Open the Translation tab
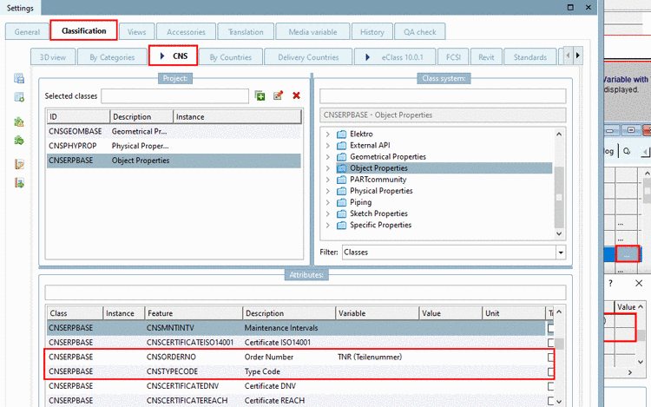Screen dimensions: 651x407 [246, 32]
